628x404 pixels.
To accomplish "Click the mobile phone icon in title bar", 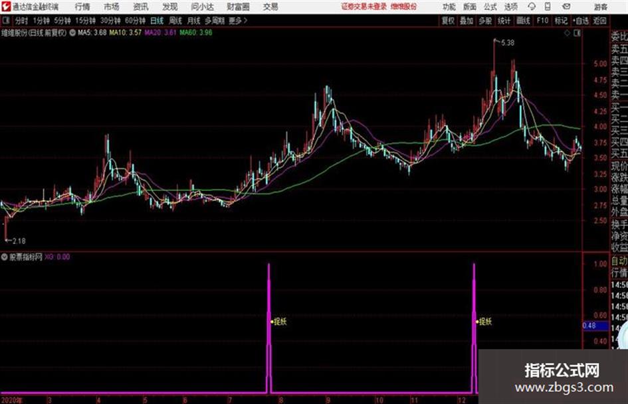I will pos(548,7).
